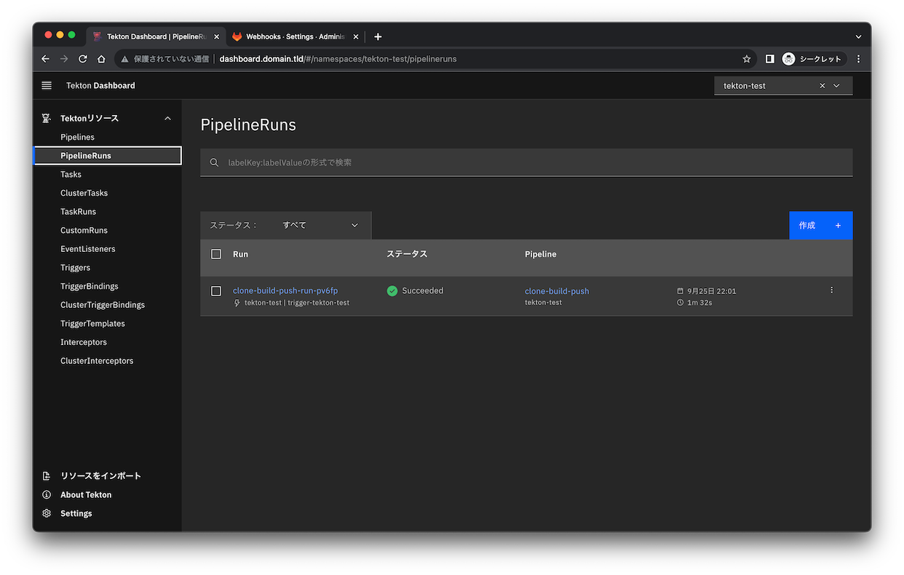Open actions menu for clone-build-push-run-pv6fp
Image resolution: width=904 pixels, height=575 pixels.
point(832,290)
